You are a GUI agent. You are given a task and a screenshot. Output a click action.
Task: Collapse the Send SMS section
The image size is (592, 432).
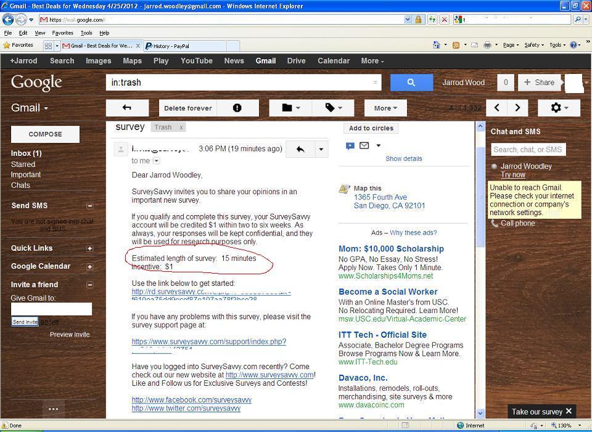point(90,206)
